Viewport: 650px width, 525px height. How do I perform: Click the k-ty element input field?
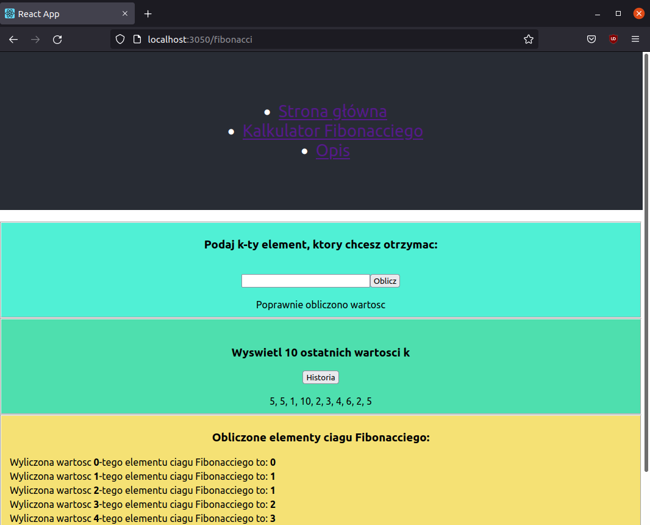(305, 281)
